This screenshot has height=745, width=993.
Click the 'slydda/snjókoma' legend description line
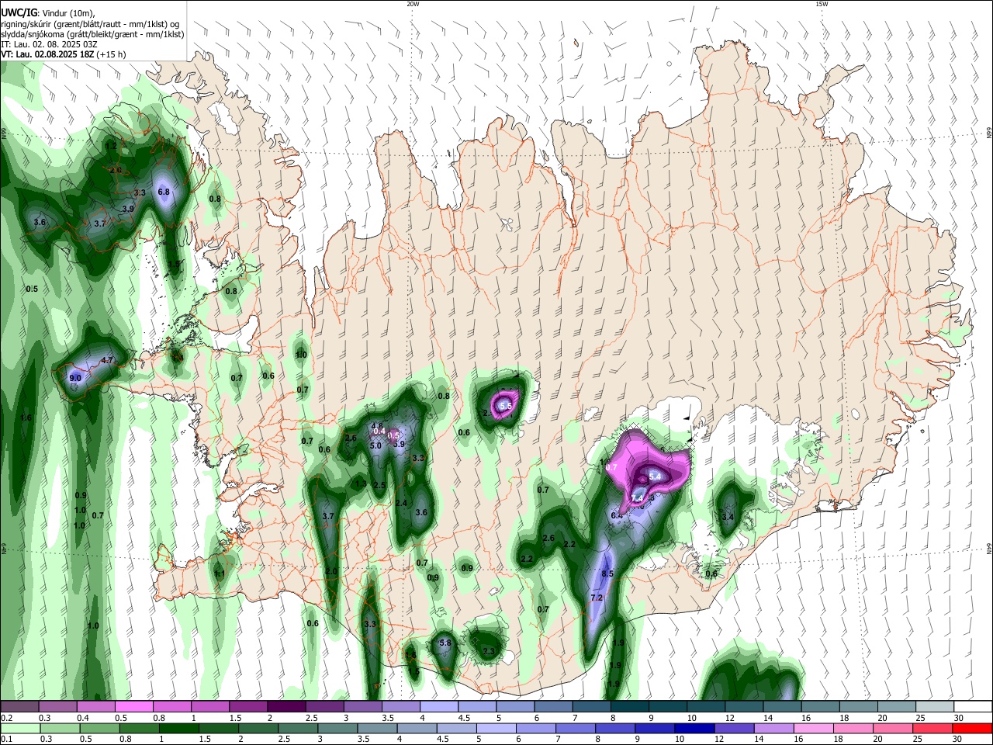tap(92, 34)
